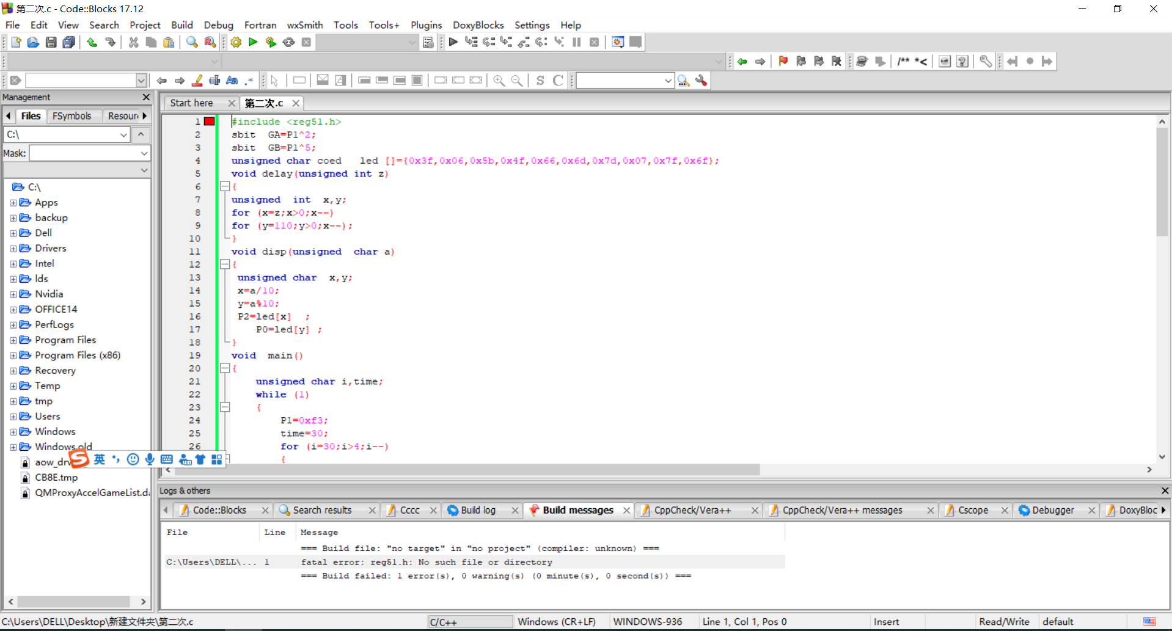Image resolution: width=1172 pixels, height=631 pixels.
Task: Click the New file toolbar icon
Action: click(16, 42)
